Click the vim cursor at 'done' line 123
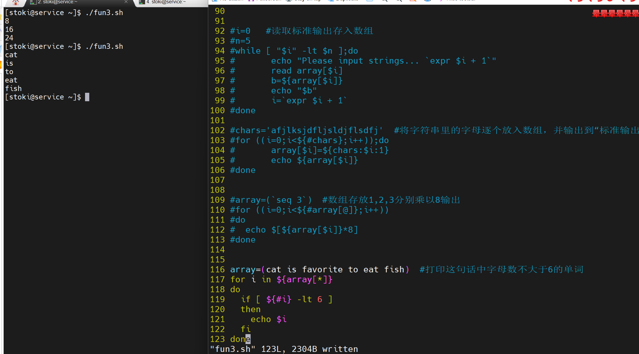The width and height of the screenshot is (639, 354). pyautogui.click(x=248, y=339)
